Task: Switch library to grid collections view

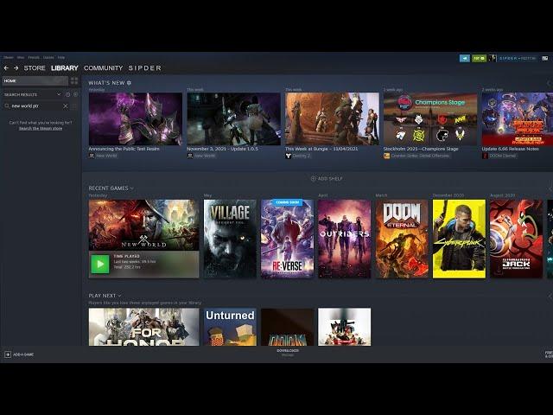Action: pos(74,80)
